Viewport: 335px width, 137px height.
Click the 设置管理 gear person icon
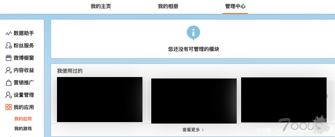click(8, 95)
